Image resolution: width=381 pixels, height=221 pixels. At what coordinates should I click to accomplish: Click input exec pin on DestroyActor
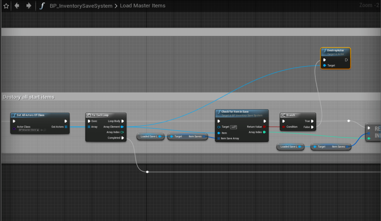click(325, 60)
